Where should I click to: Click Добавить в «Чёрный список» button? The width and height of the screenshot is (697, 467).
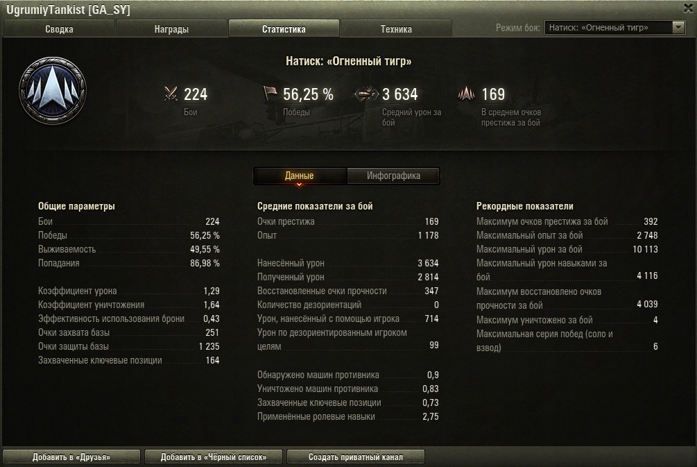pyautogui.click(x=214, y=457)
